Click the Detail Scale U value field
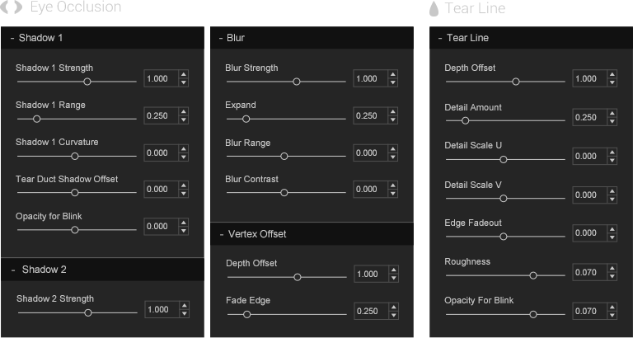633x338 pixels. click(x=588, y=157)
